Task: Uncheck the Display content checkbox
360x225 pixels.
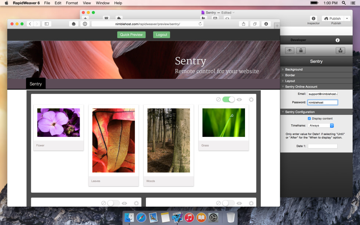Action: 309,119
